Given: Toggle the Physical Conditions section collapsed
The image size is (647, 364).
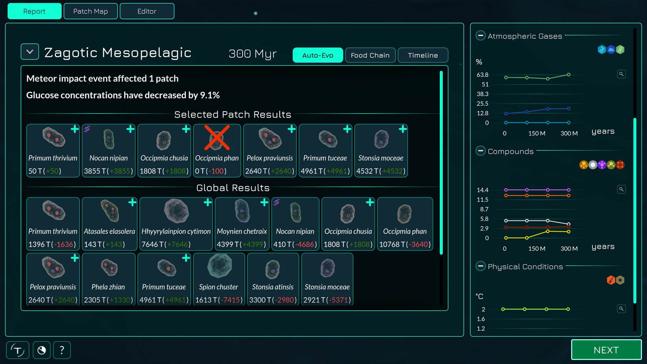Looking at the screenshot, I should click(x=481, y=266).
